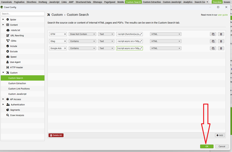Delete the GTM search row

pyautogui.click(x=221, y=34)
